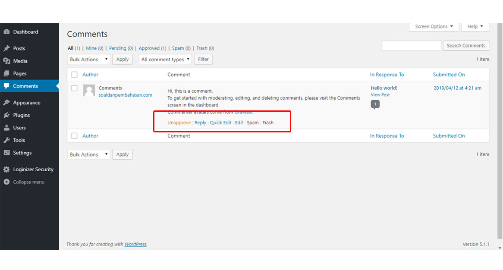
Task: Open the Bulk Actions dropdown
Action: pos(88,59)
